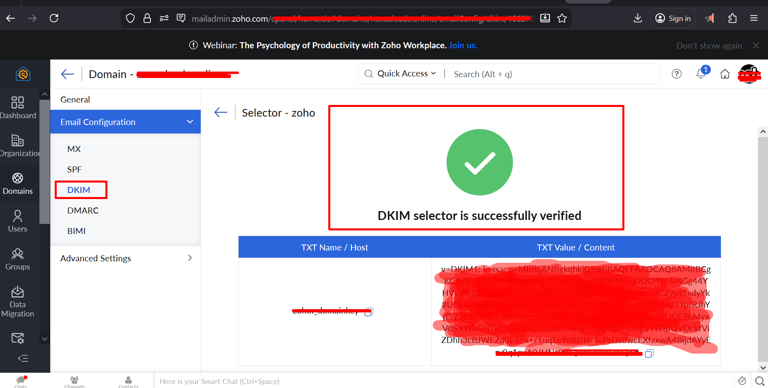768x388 pixels.
Task: Select the Organization sidebar icon
Action: click(x=18, y=144)
